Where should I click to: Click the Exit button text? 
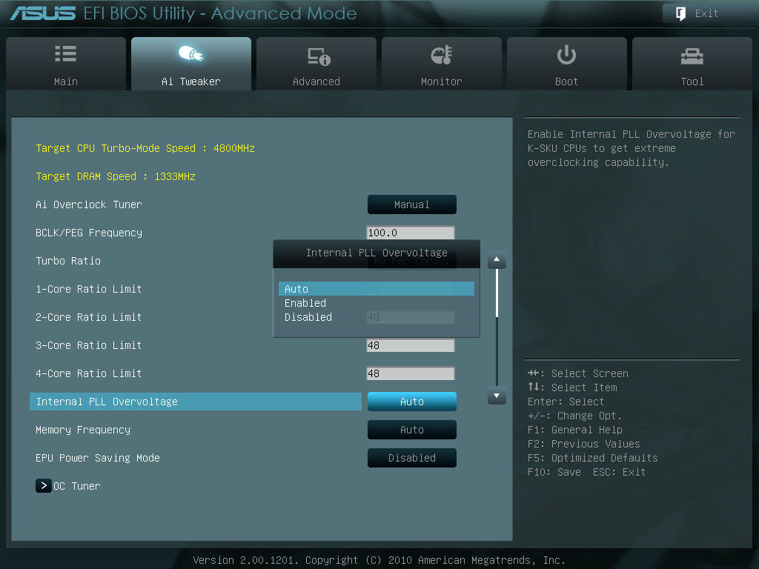click(x=706, y=13)
